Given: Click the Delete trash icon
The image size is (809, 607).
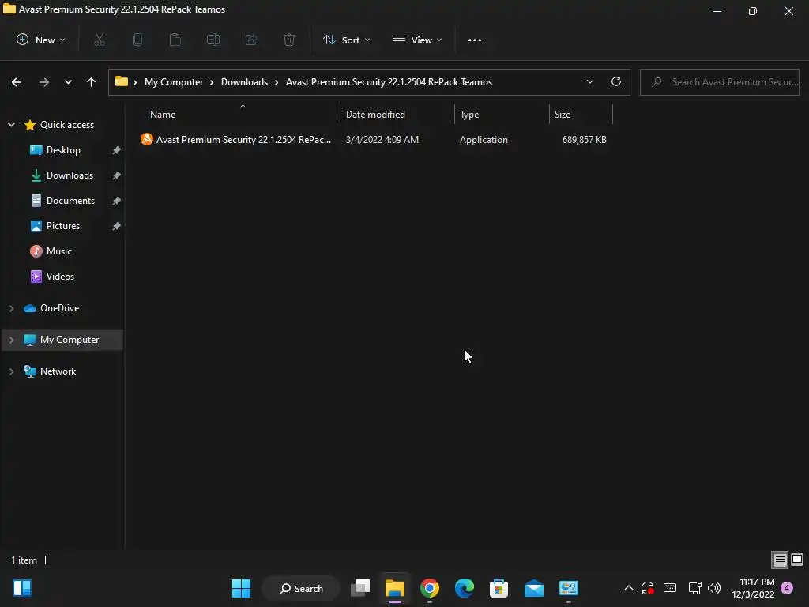Looking at the screenshot, I should pyautogui.click(x=289, y=40).
